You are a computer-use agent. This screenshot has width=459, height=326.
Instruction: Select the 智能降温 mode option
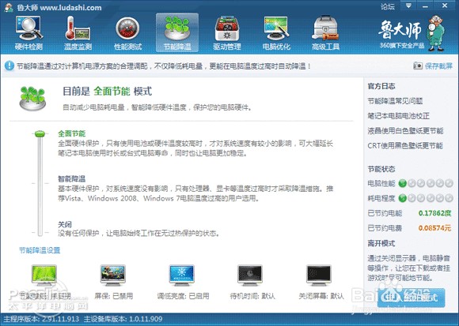tap(72, 179)
